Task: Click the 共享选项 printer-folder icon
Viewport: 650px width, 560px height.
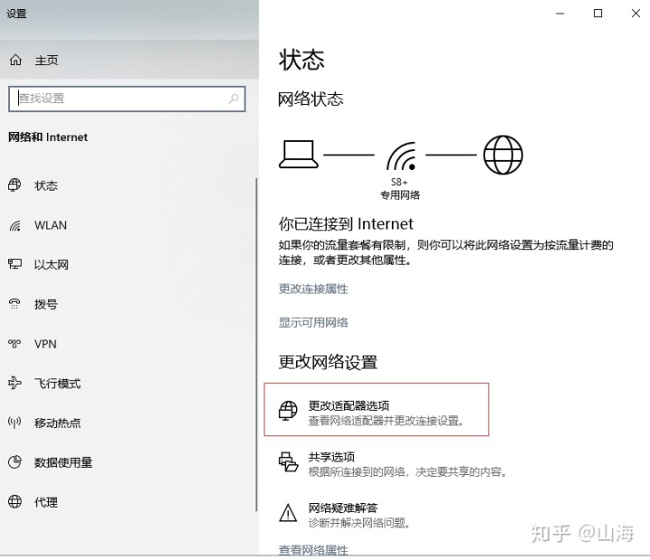Action: 288,462
